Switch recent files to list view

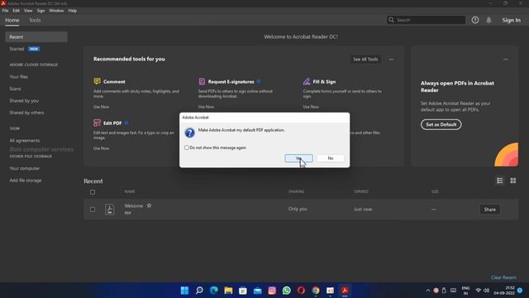click(499, 180)
